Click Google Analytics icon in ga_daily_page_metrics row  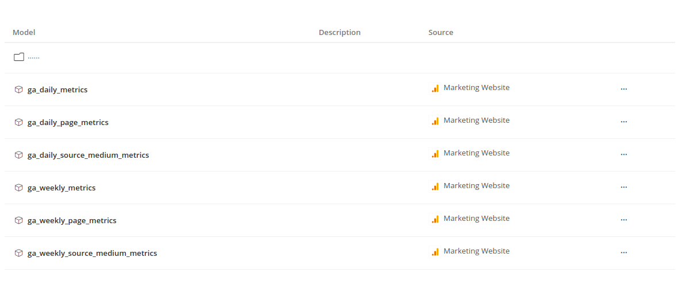[x=435, y=121]
